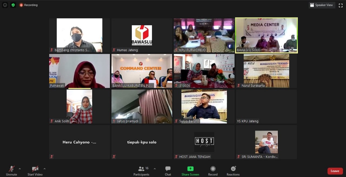
Task: Click the Putnawati participant video
Action: (x=79, y=71)
